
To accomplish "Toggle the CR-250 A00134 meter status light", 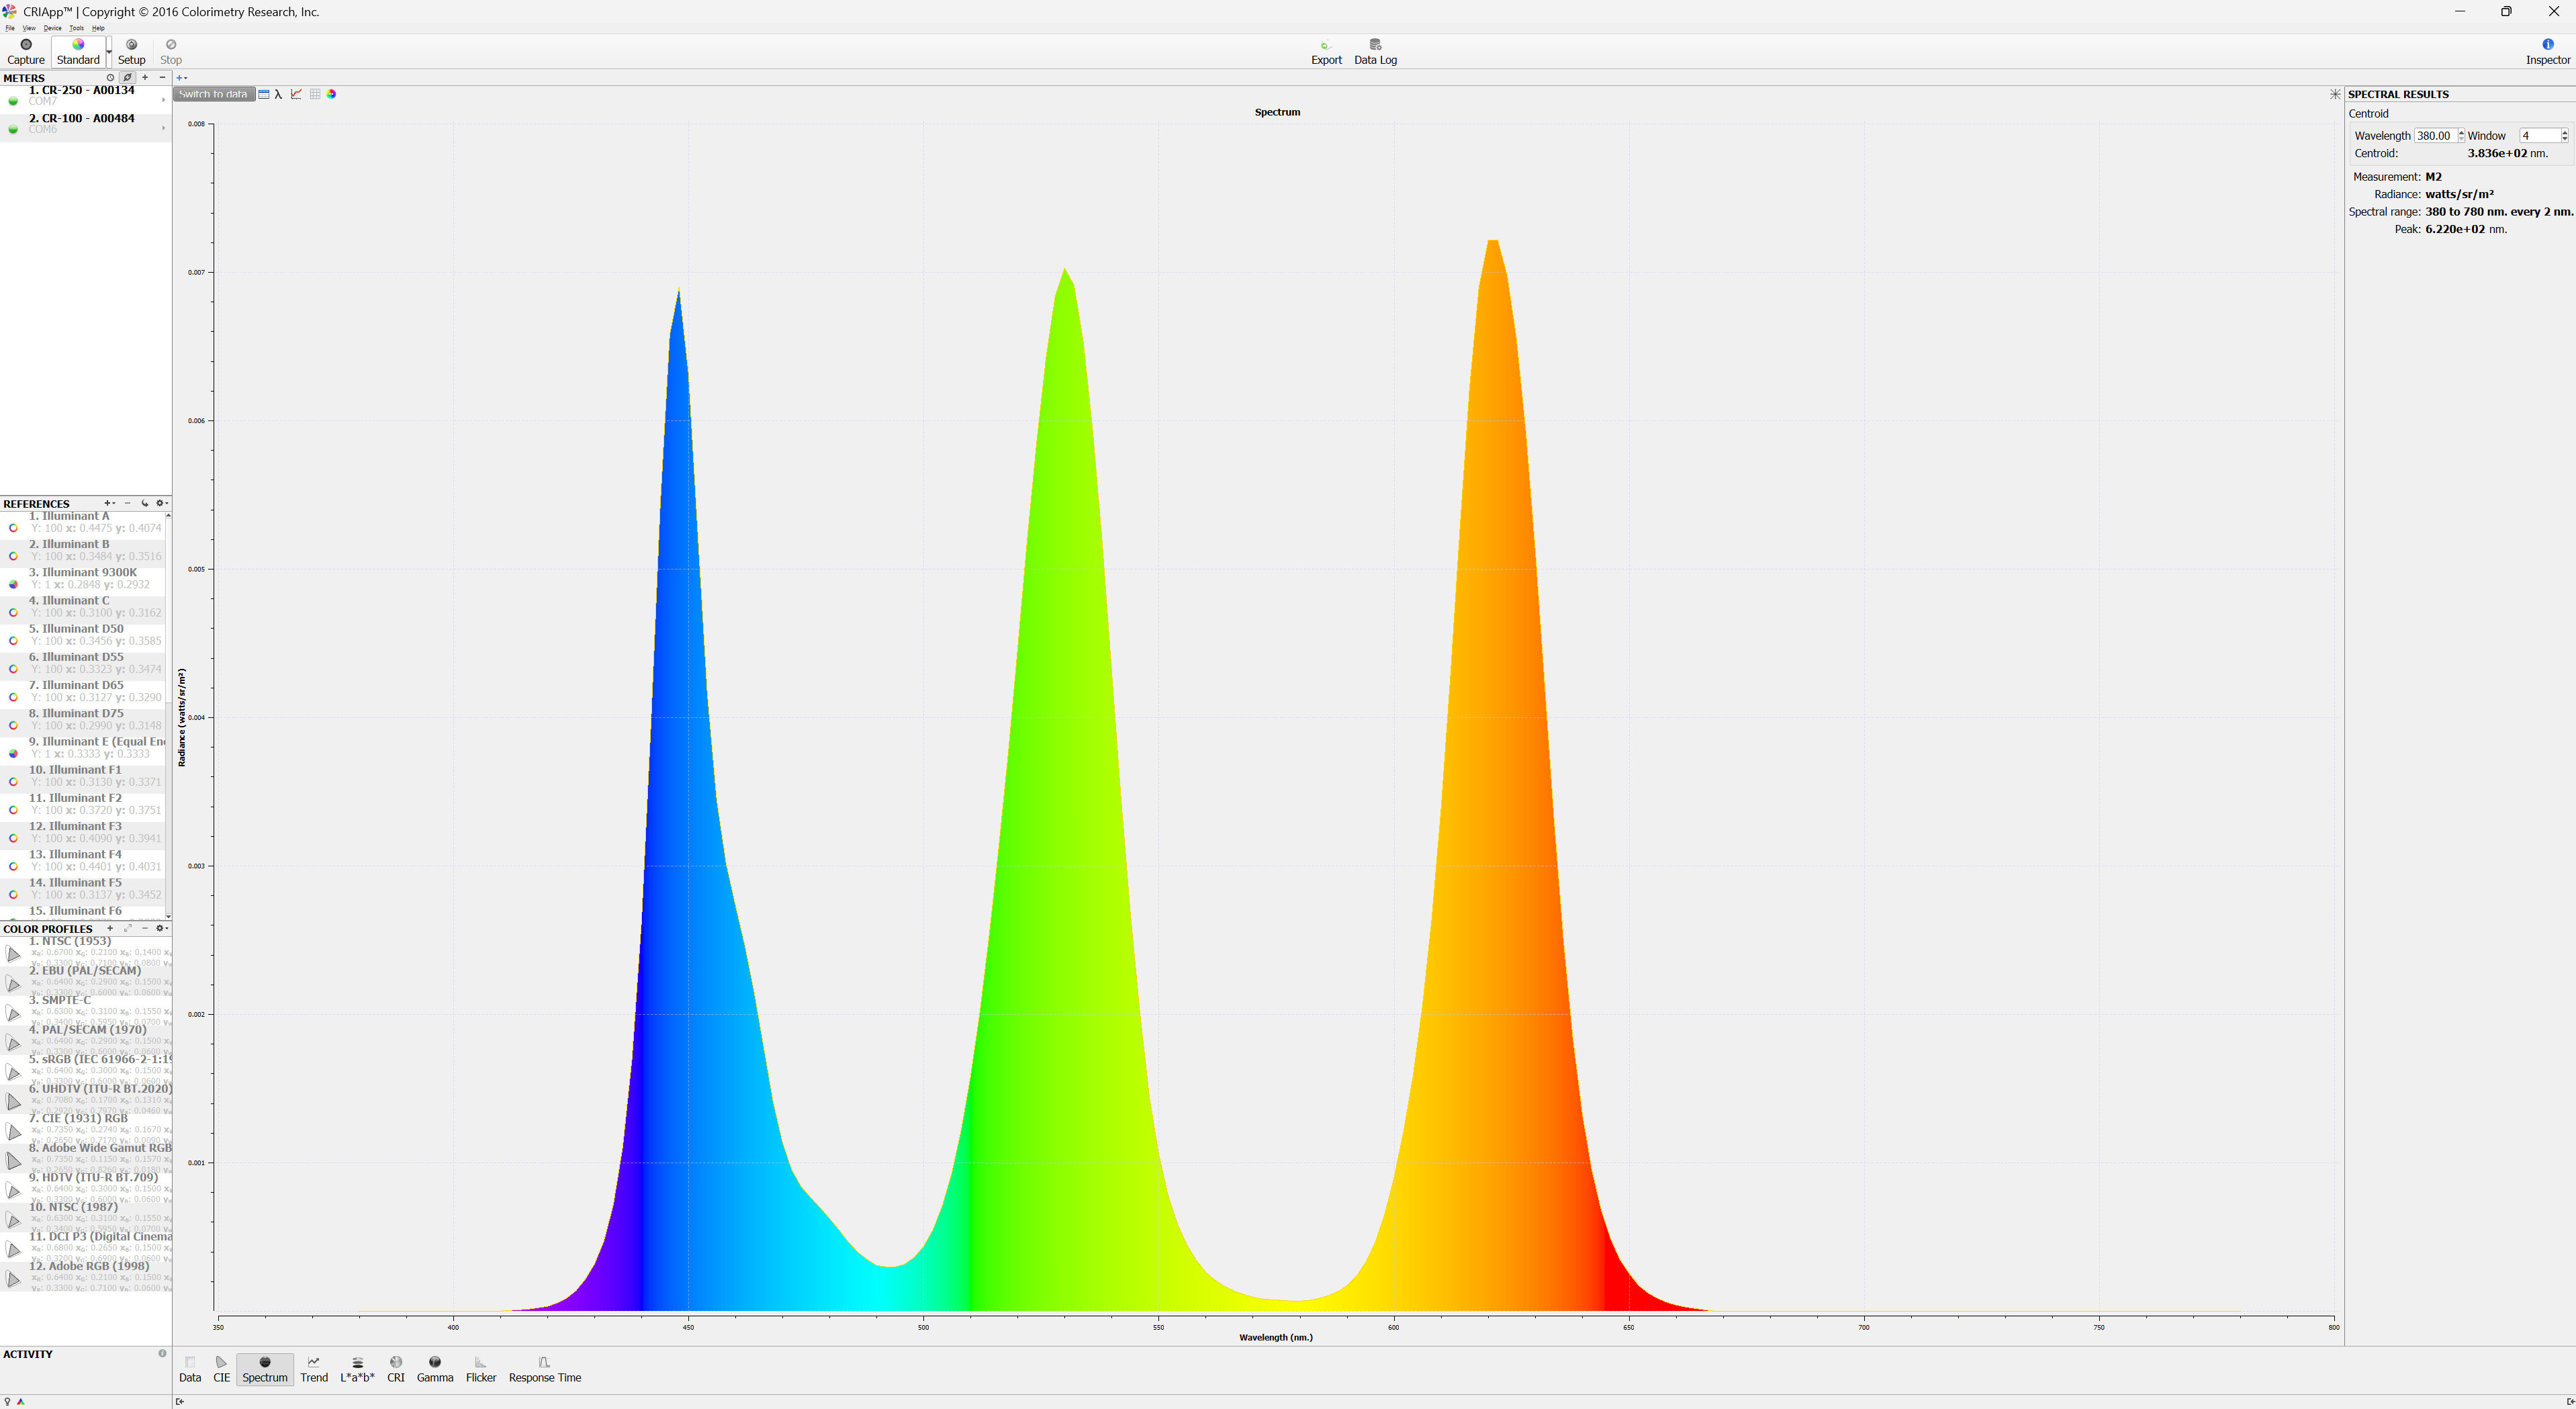I will click(x=13, y=100).
